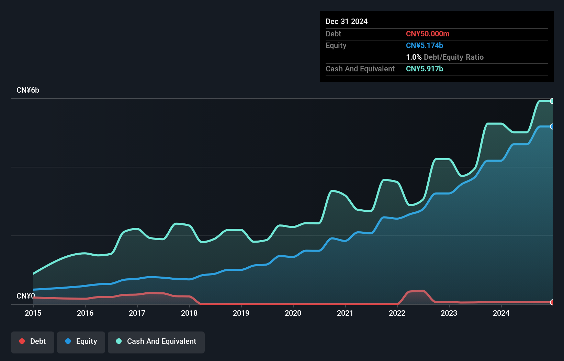This screenshot has height=361, width=564.
Task: Click the 2024 x-axis label
Action: (501, 313)
